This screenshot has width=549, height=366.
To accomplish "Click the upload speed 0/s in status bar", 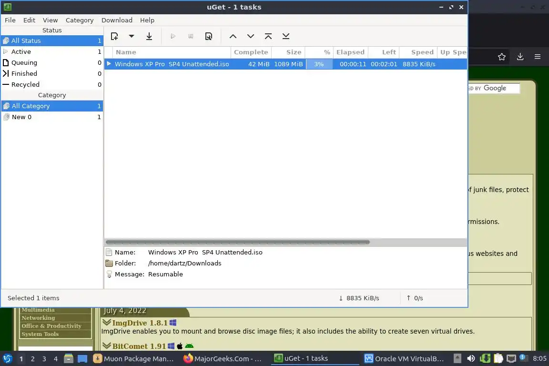I will [x=415, y=298].
